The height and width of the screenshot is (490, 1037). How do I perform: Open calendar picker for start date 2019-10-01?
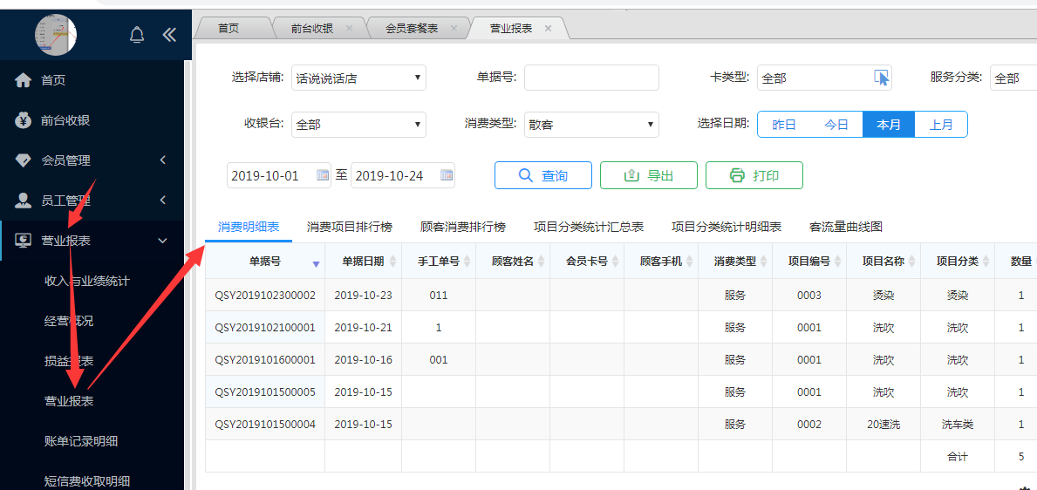323,175
